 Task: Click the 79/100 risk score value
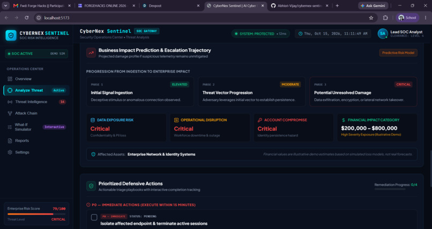click(x=59, y=209)
